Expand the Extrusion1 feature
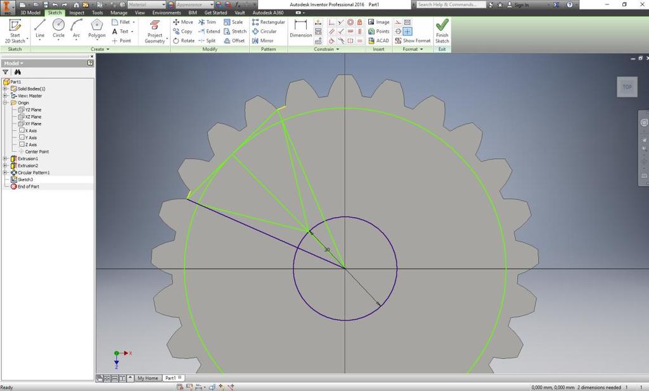 click(x=5, y=159)
